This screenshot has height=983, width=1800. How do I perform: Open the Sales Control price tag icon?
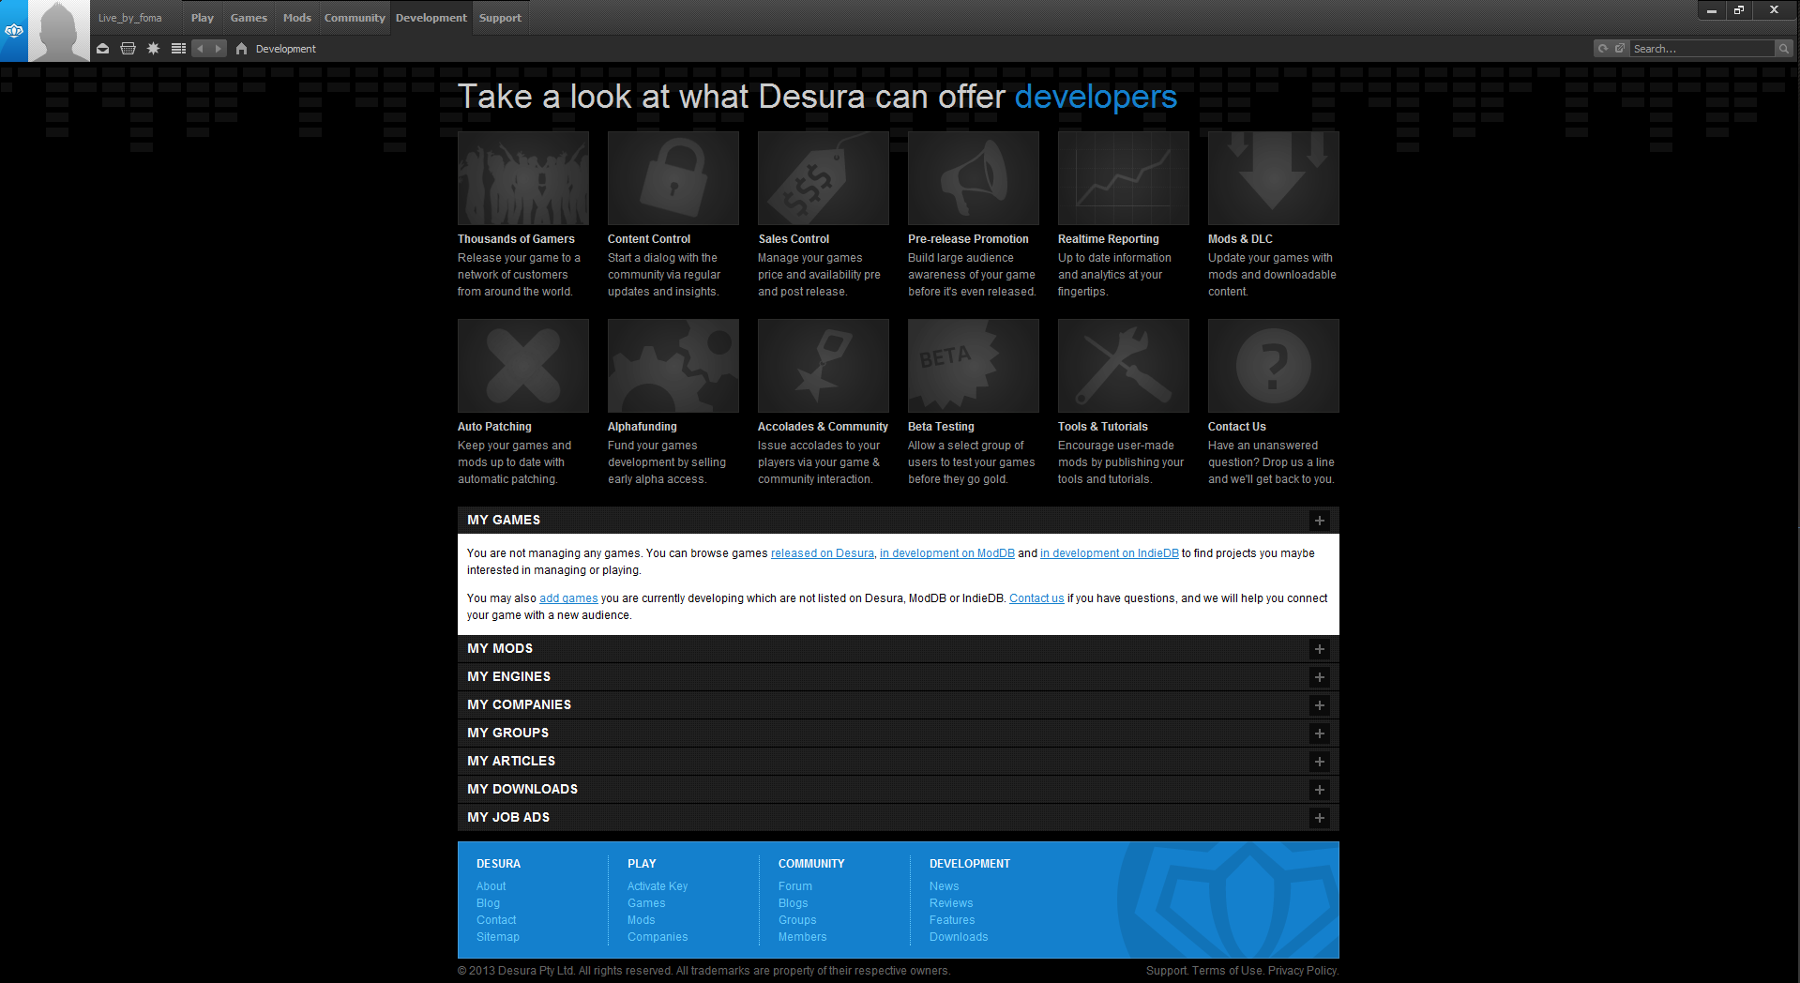(x=824, y=178)
